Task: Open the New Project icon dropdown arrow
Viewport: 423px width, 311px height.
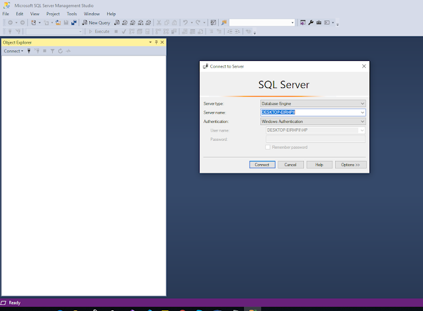Action: pyautogui.click(x=40, y=22)
